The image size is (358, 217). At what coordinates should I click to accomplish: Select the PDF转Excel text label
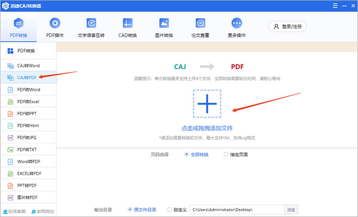point(28,102)
